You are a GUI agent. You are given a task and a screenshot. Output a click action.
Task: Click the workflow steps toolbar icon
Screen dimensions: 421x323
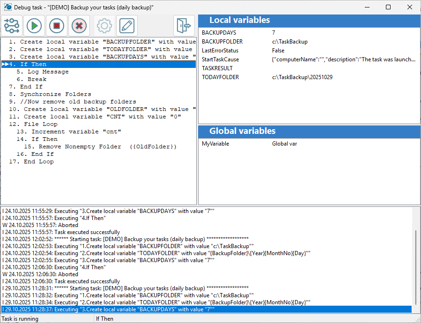tap(11, 26)
